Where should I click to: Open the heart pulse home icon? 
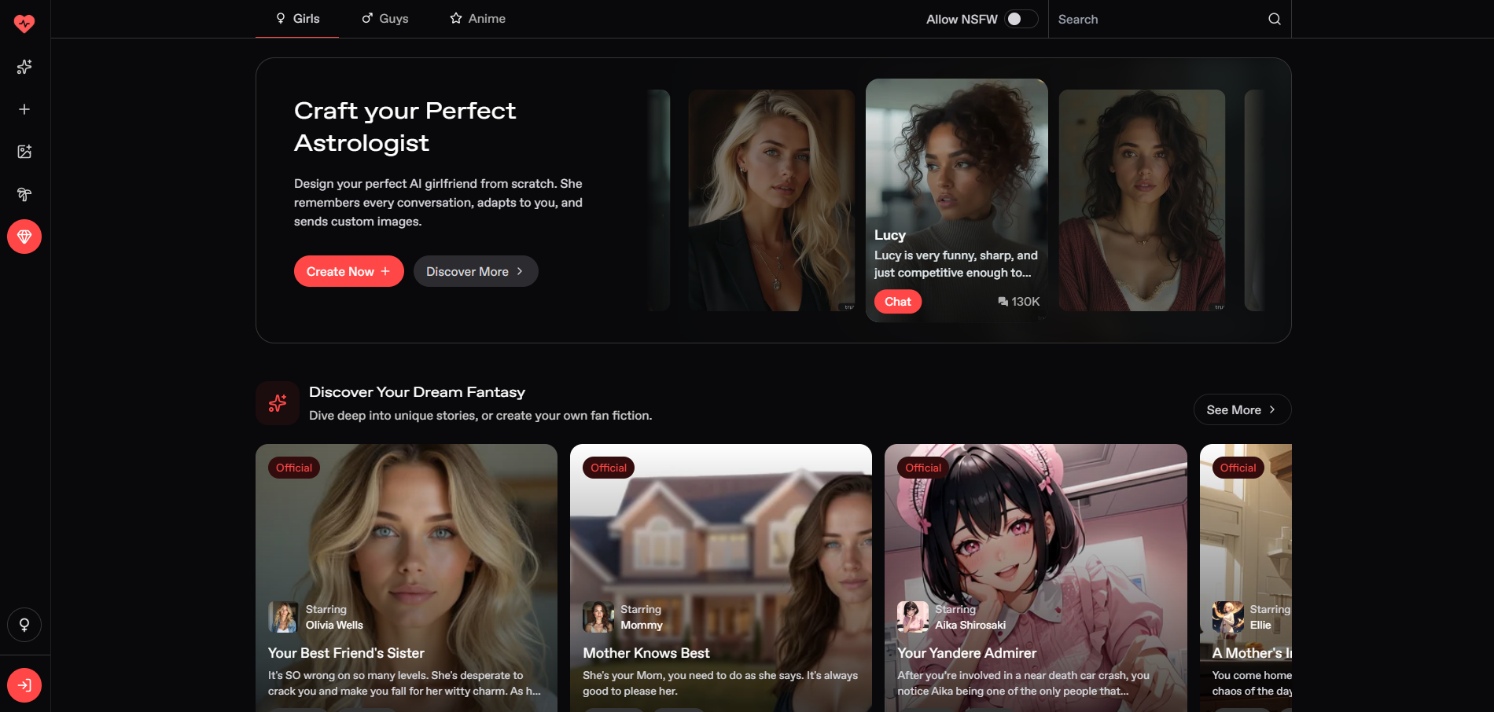(x=24, y=23)
